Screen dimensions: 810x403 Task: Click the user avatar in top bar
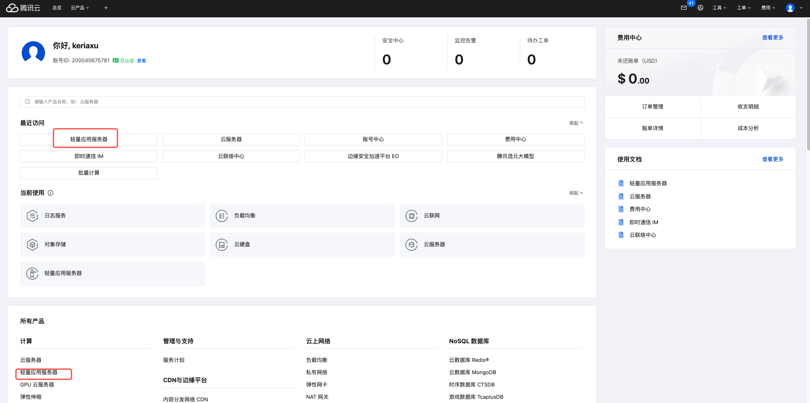click(790, 8)
